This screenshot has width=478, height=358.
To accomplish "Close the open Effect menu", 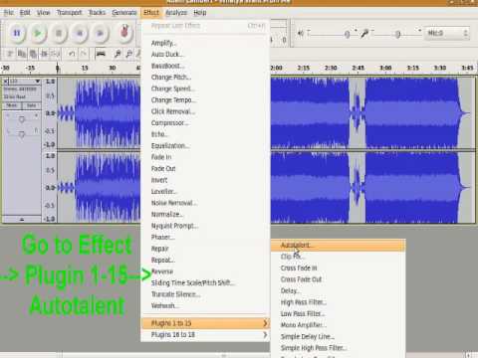I will 151,13.
